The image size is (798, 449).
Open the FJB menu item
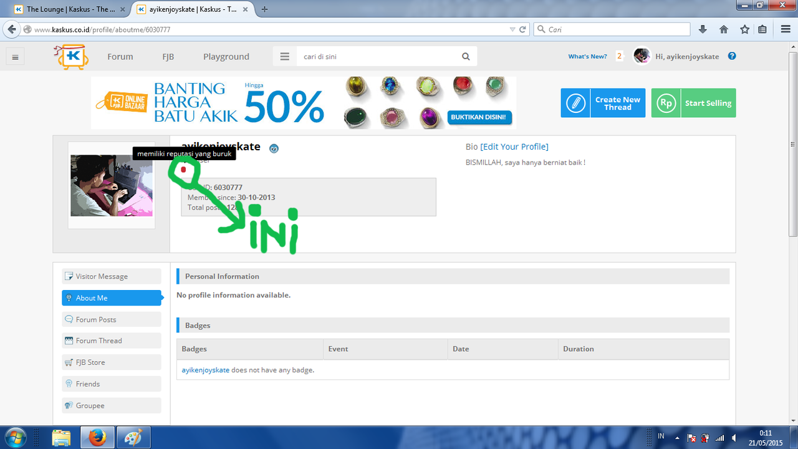168,57
